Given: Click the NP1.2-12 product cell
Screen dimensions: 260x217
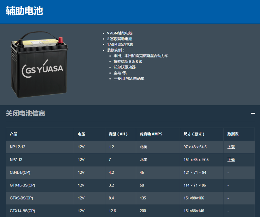Looking at the screenshot, I should (40, 147).
